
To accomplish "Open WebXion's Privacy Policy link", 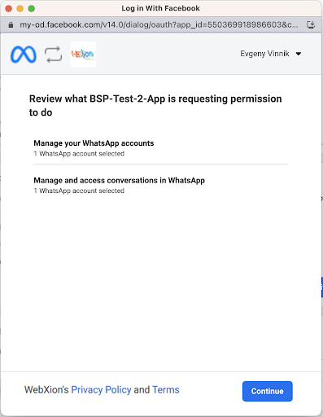I will [x=101, y=389].
